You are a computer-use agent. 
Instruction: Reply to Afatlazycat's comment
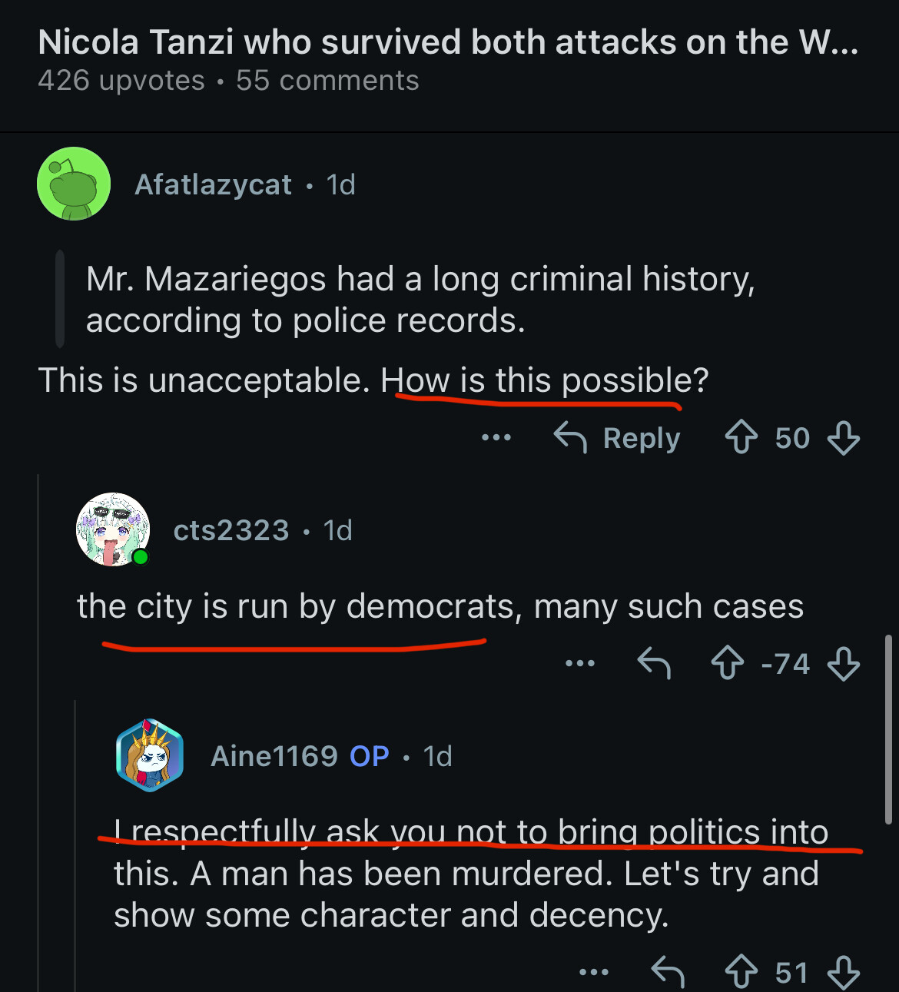pyautogui.click(x=618, y=438)
